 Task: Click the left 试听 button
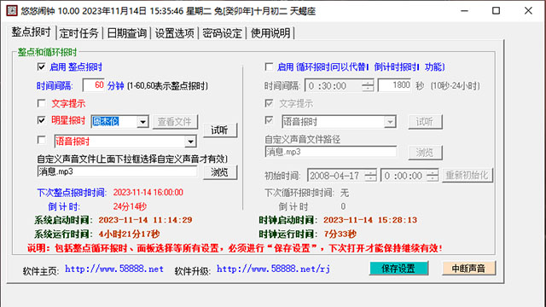click(x=220, y=130)
